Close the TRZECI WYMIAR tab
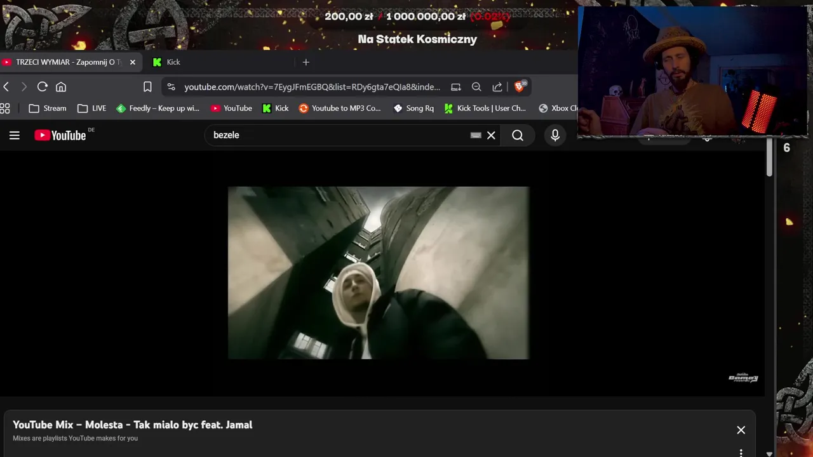 point(133,62)
